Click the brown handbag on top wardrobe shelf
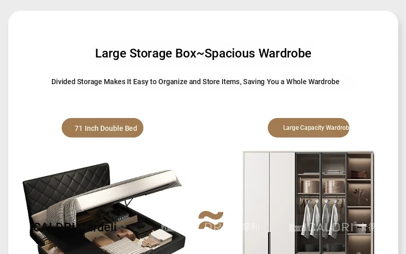 (359, 174)
